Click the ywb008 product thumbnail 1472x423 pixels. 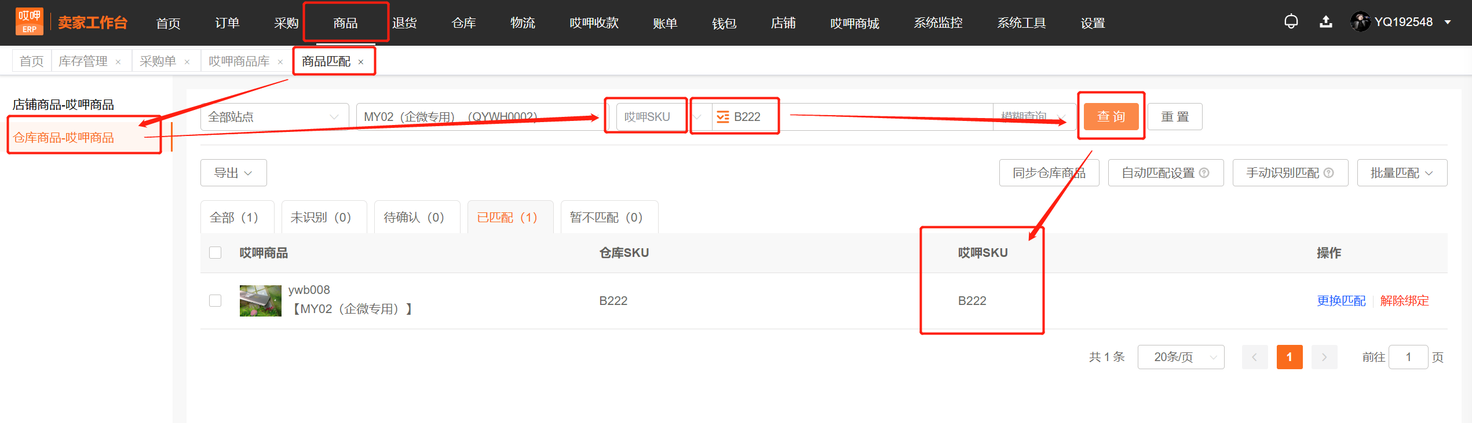[x=261, y=300]
